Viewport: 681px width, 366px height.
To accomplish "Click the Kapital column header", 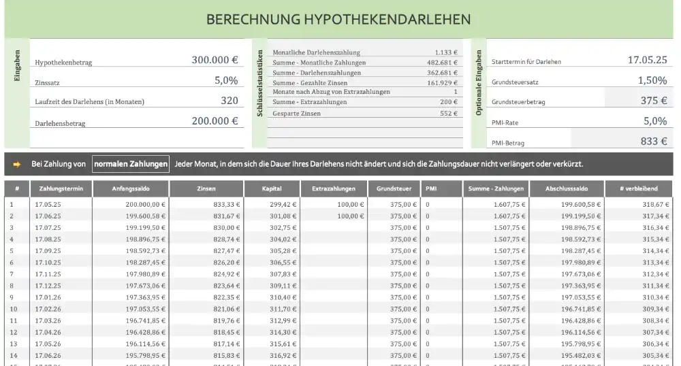I will pyautogui.click(x=272, y=188).
